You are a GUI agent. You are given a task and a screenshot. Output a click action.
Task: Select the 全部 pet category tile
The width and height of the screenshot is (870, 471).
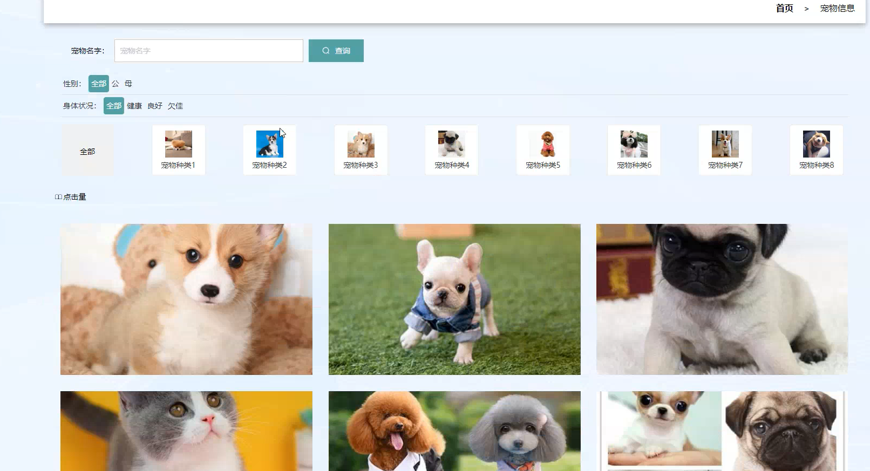87,151
